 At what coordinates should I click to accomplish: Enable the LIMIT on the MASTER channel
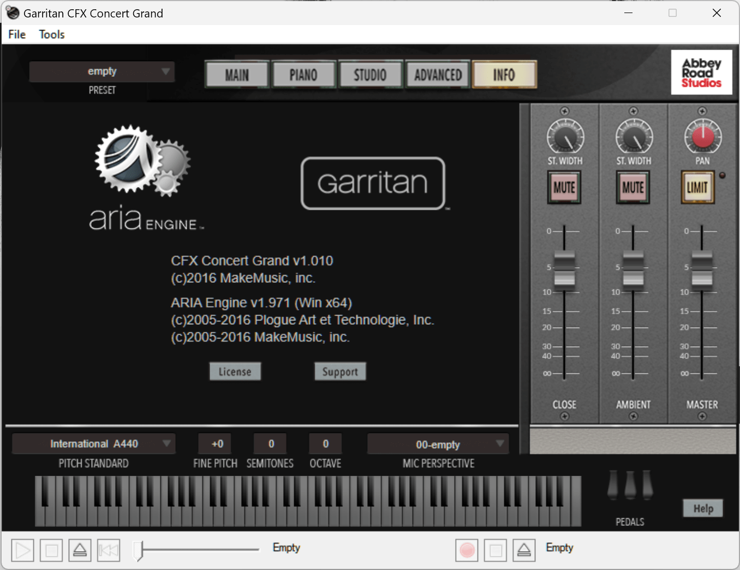point(697,187)
